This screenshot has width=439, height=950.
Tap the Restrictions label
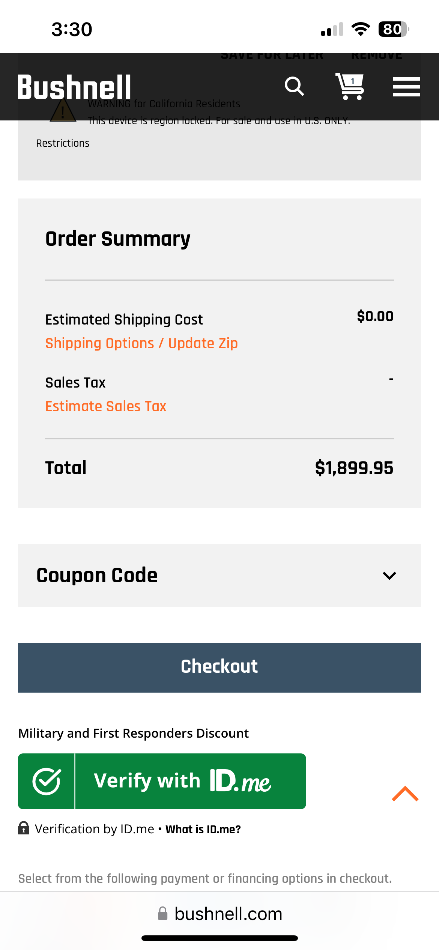[63, 143]
